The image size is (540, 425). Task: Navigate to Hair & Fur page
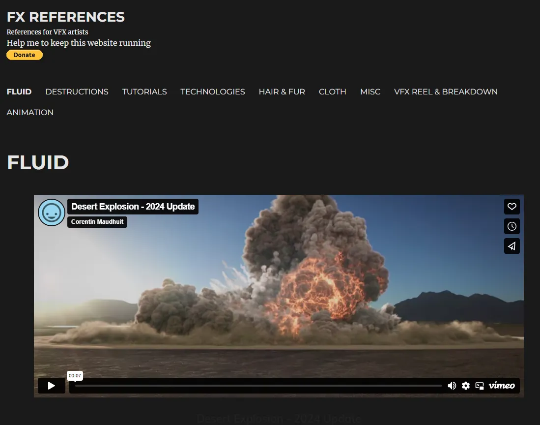pyautogui.click(x=282, y=91)
